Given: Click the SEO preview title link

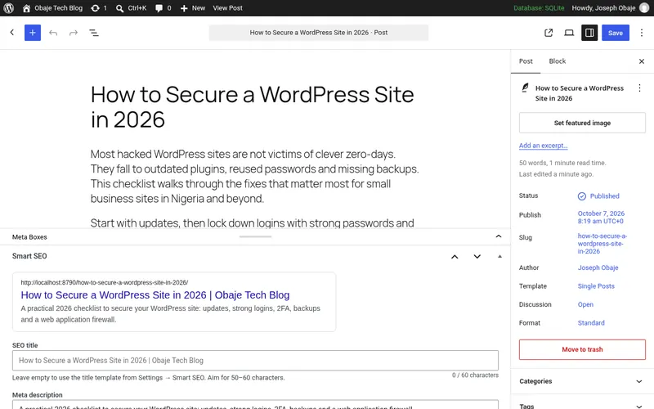Looking at the screenshot, I should pyautogui.click(x=155, y=295).
